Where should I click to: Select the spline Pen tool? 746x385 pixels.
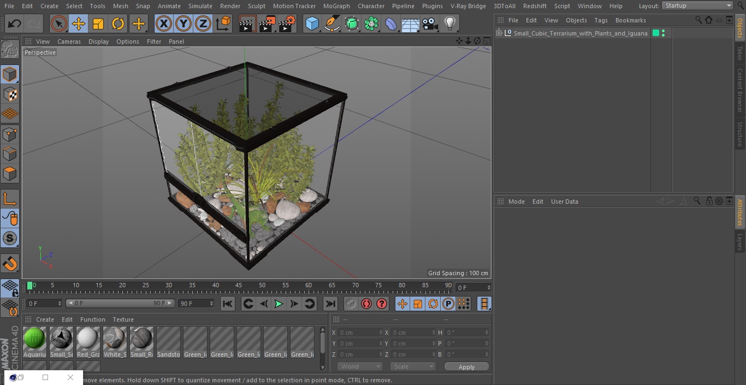point(331,23)
